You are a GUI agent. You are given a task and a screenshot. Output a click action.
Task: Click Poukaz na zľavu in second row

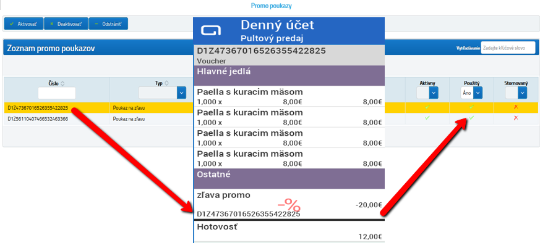click(129, 119)
